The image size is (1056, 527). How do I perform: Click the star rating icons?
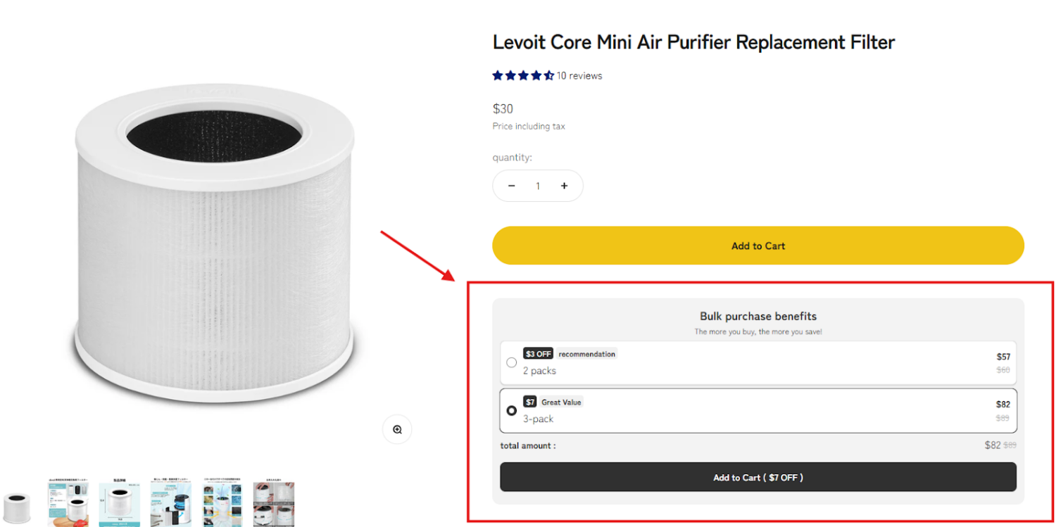click(x=523, y=76)
